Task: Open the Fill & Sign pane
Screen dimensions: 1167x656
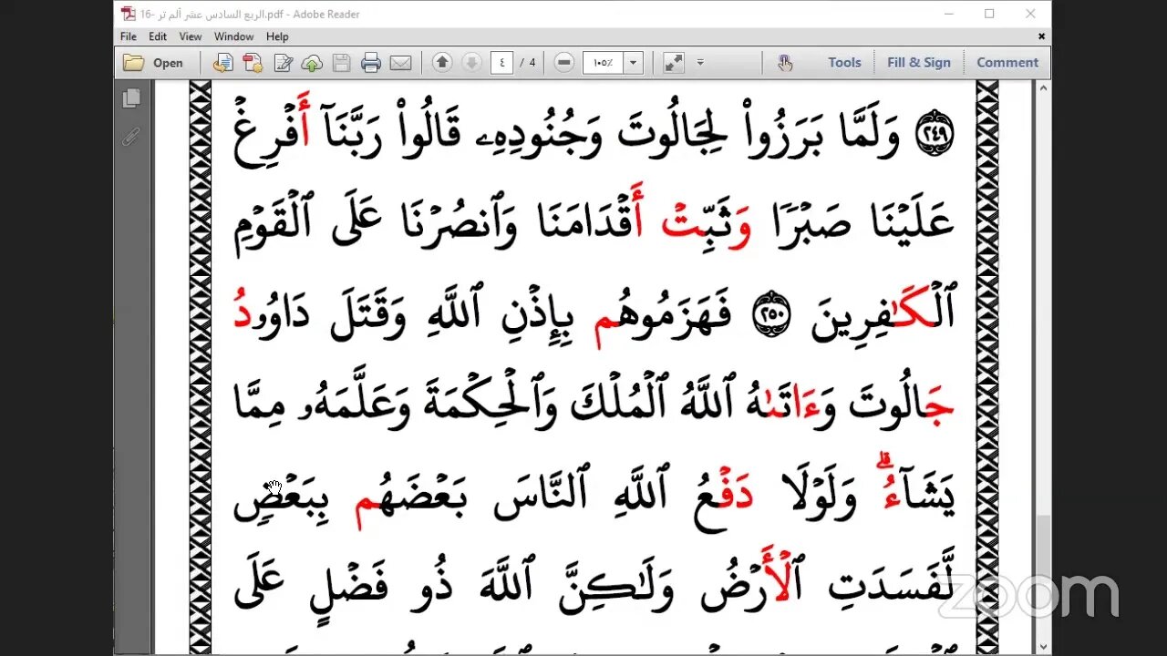Action: click(x=919, y=63)
